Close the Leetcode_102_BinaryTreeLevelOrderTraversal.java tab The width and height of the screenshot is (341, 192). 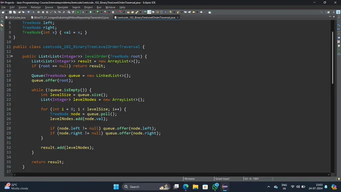pos(178,18)
